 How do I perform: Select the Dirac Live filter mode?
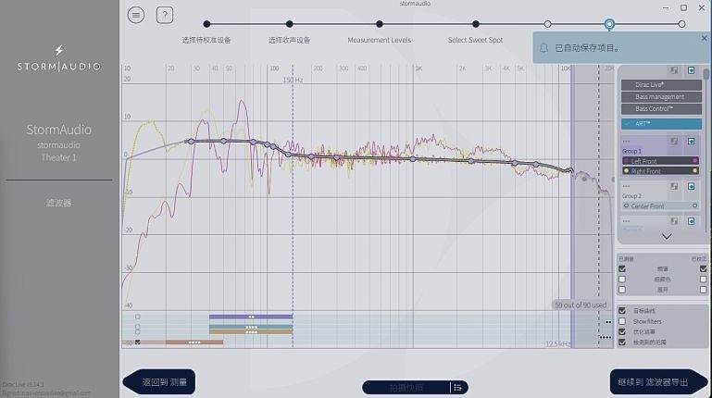tap(661, 85)
